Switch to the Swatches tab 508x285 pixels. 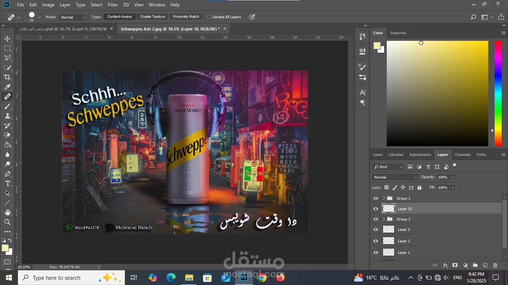[398, 33]
